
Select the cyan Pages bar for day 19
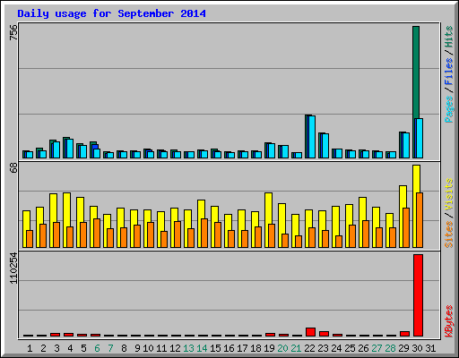(x=272, y=151)
